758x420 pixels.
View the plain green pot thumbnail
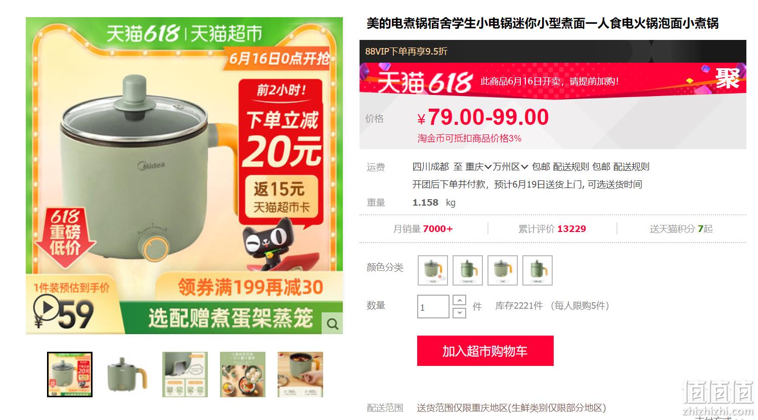point(127,375)
